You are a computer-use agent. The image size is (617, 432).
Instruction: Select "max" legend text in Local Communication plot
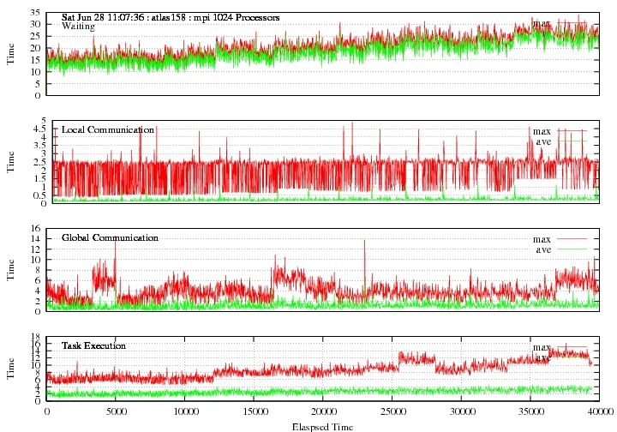pos(542,131)
